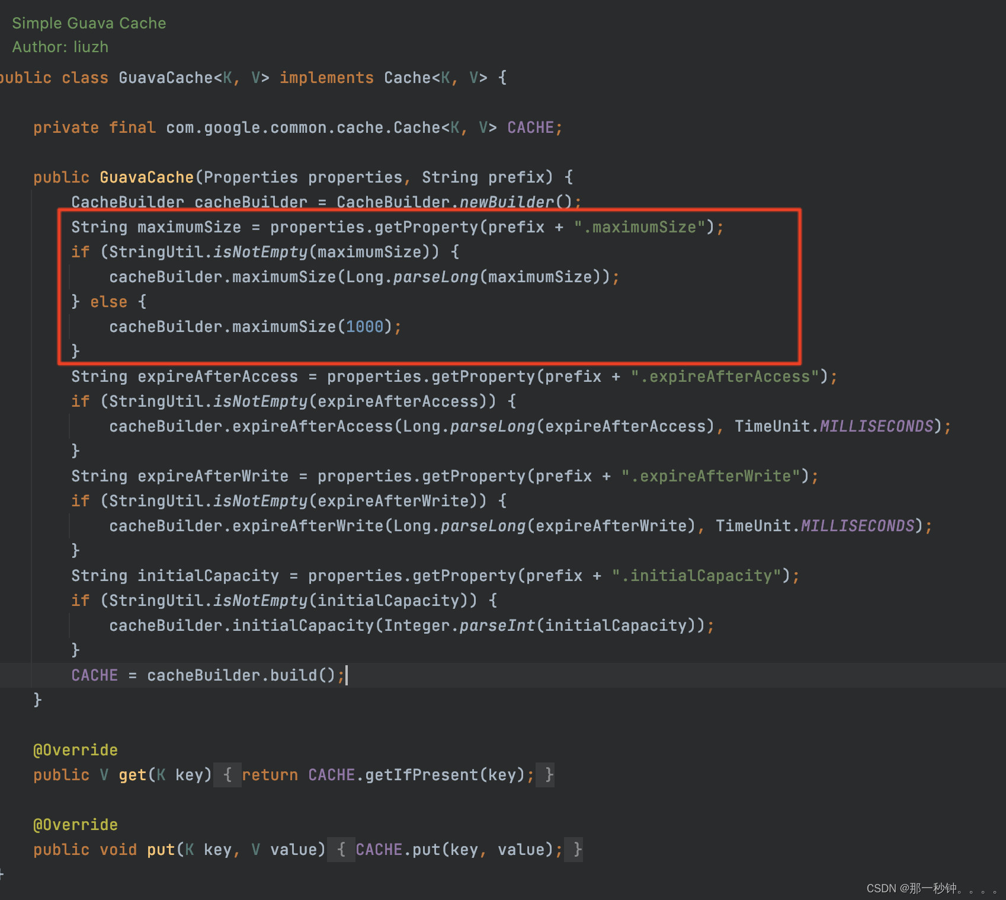Click isNotEmpty in the expireAfterWrite check
This screenshot has width=1006, height=900.
pos(261,501)
